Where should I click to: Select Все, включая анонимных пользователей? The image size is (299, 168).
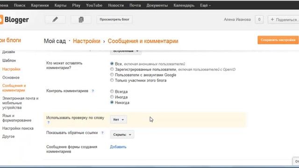[112, 63]
